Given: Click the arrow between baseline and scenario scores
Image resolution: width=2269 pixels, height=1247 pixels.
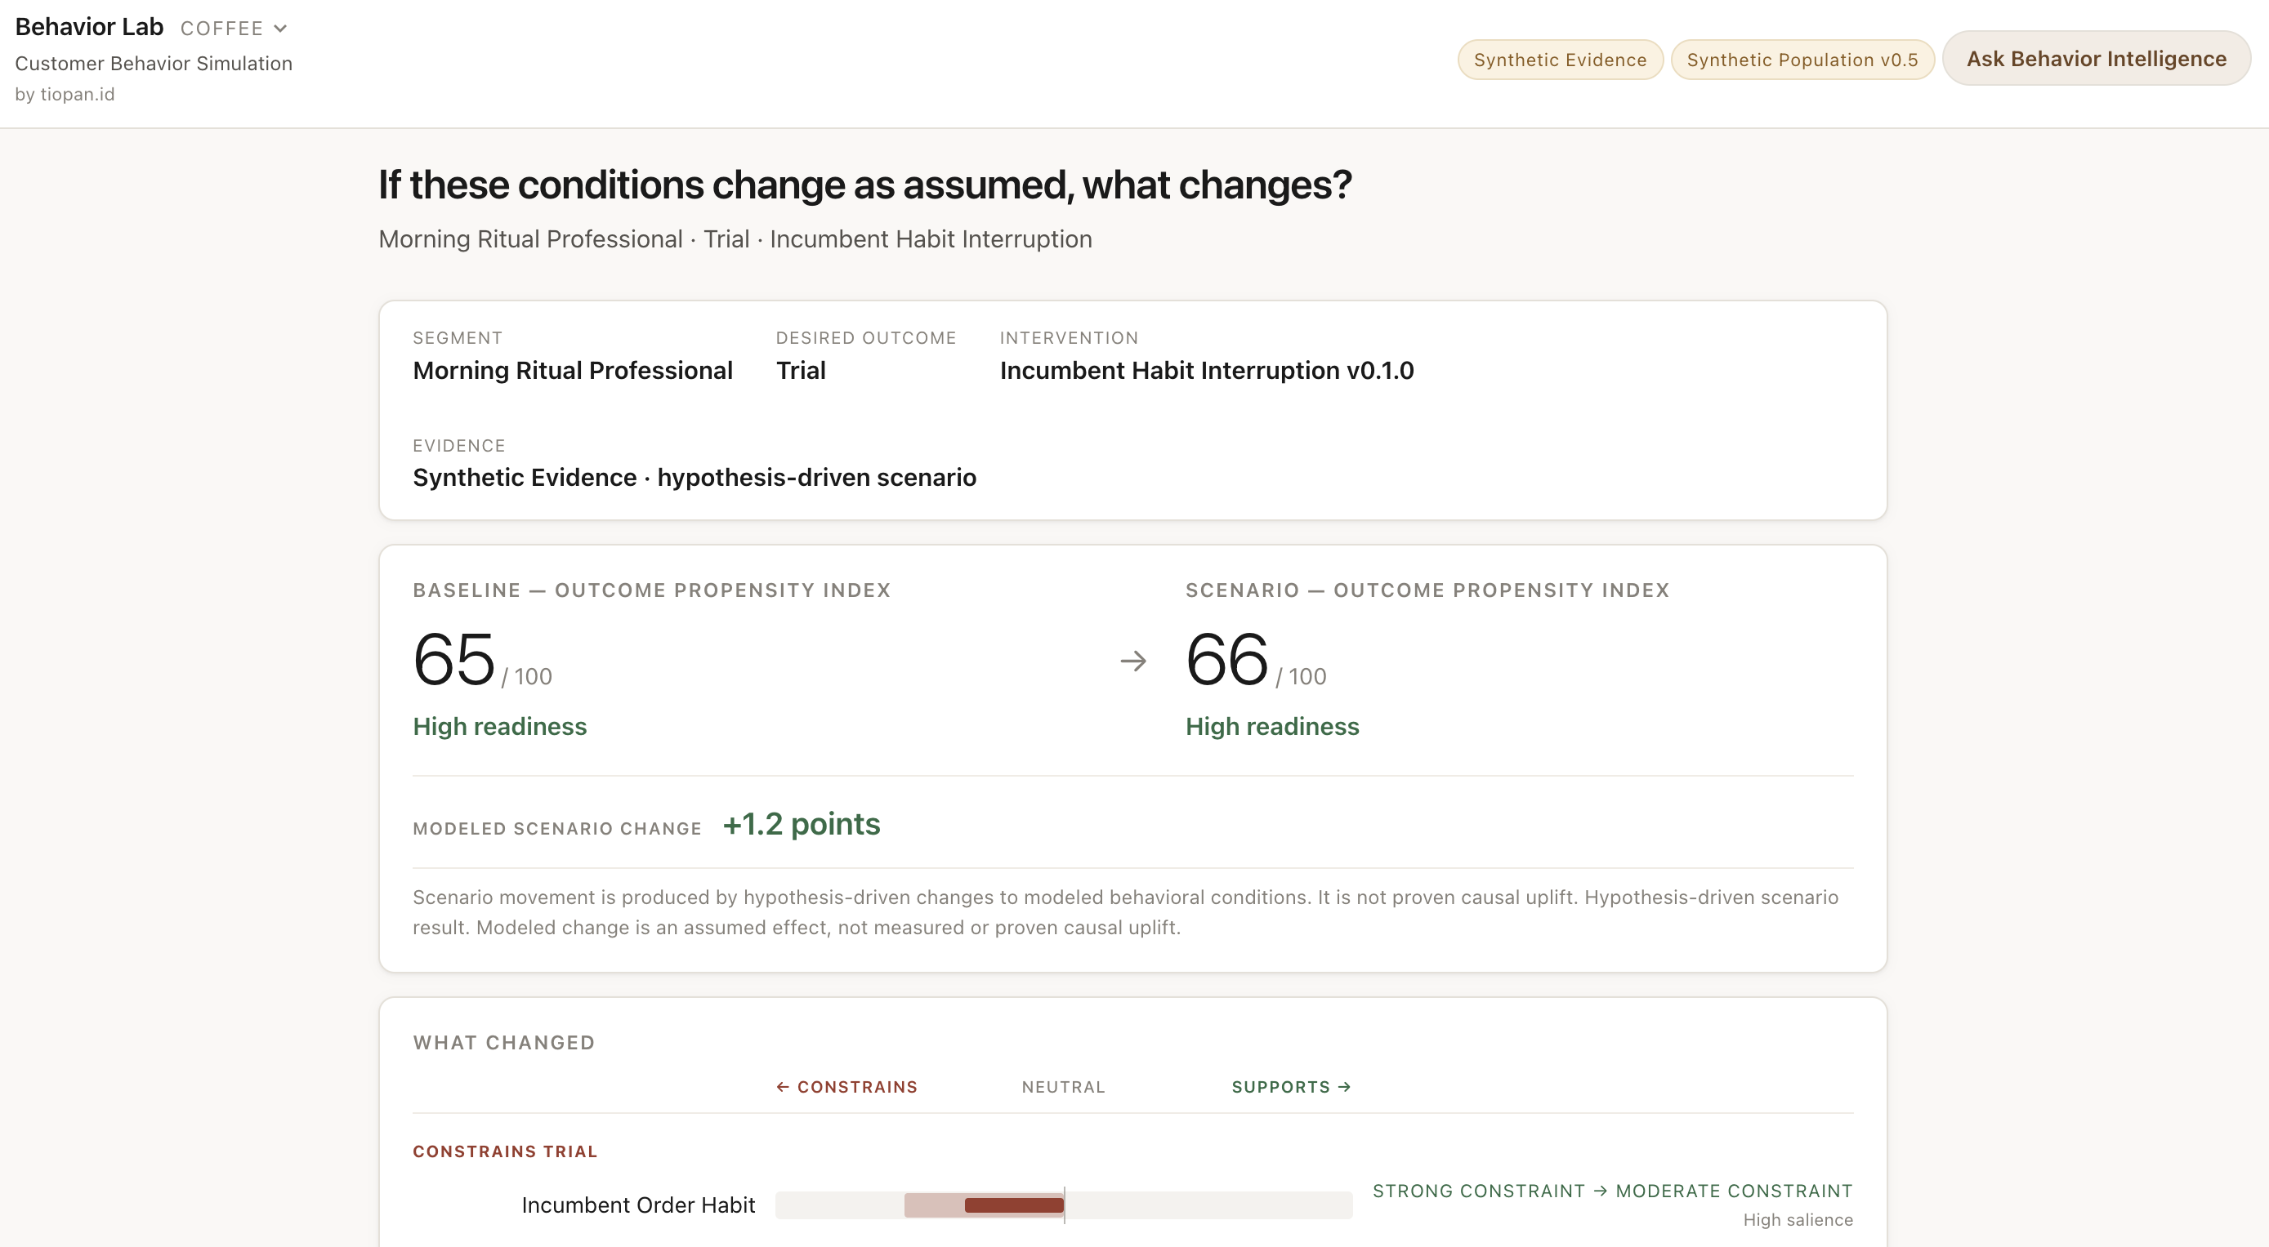Looking at the screenshot, I should point(1132,661).
